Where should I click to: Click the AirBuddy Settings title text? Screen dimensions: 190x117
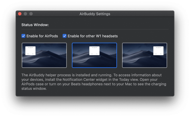coord(95,14)
